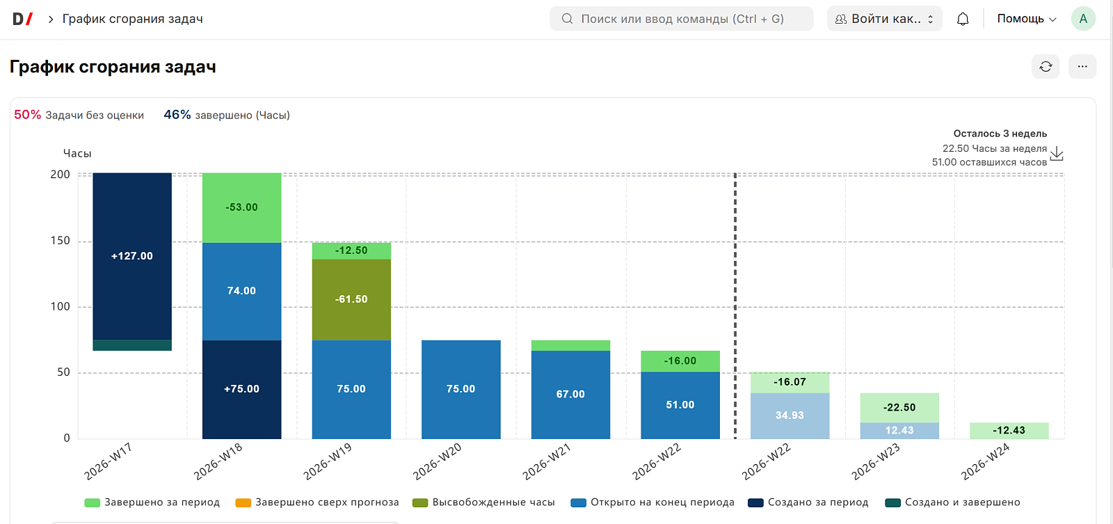Click the 74.00 blue bar segment

click(x=242, y=291)
